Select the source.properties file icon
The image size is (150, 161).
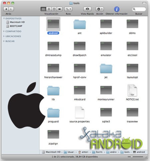[80, 112]
